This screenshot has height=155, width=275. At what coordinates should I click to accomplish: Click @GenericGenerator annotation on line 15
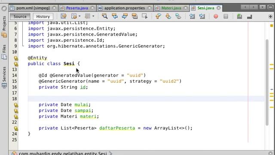(62, 81)
